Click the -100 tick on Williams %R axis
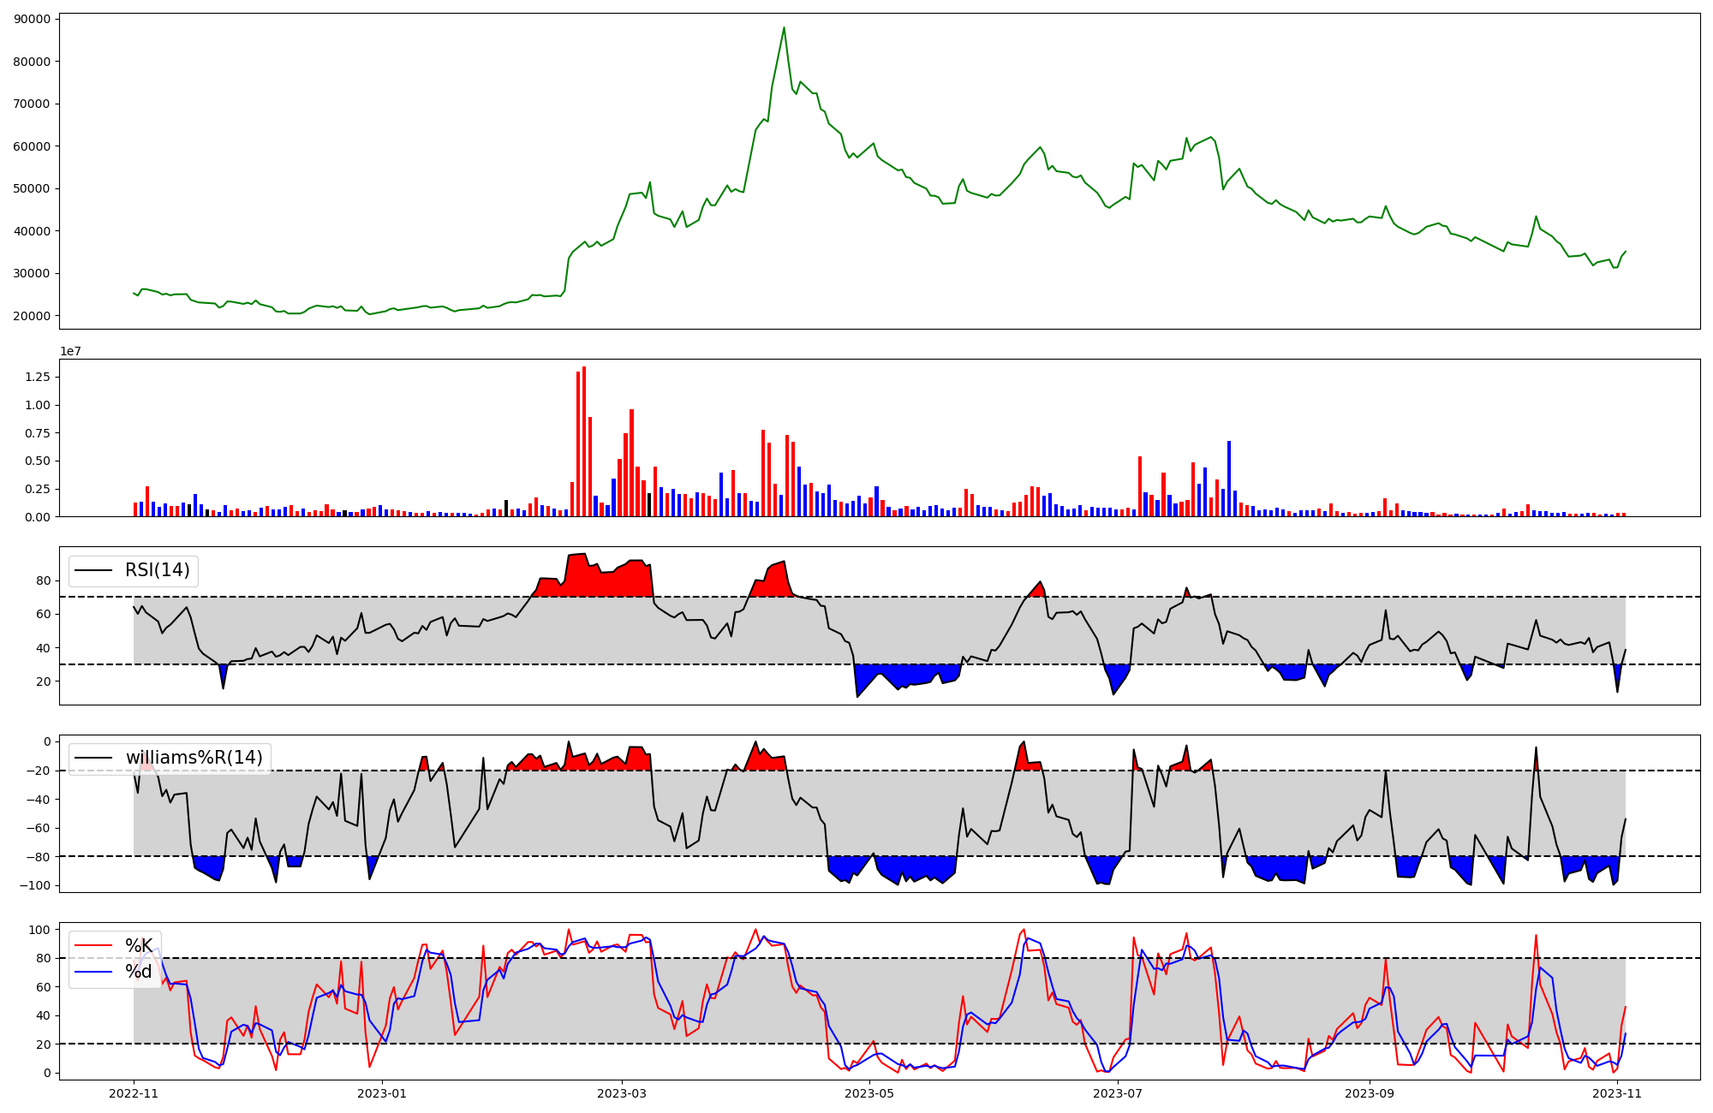 (x=34, y=885)
